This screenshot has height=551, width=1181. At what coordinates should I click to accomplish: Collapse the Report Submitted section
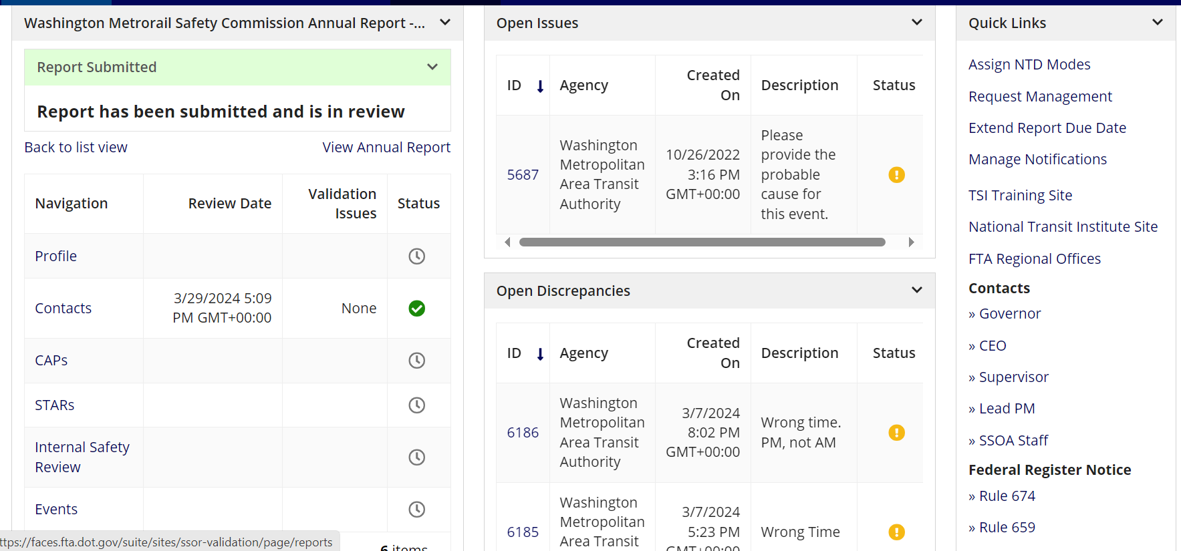tap(432, 67)
